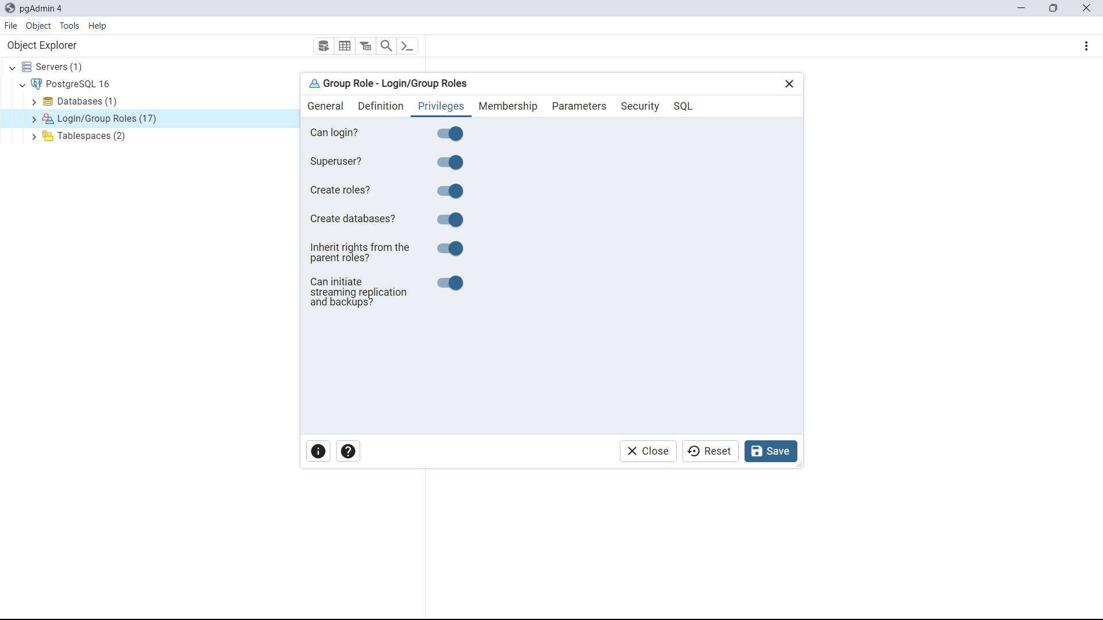Open the Query Tool icon in Object Explorer
1103x620 pixels.
323,46
